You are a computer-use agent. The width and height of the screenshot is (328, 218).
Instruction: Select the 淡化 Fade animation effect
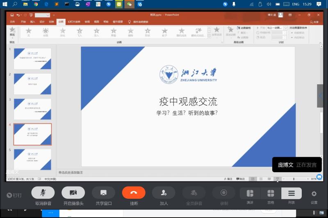[x=63, y=32]
